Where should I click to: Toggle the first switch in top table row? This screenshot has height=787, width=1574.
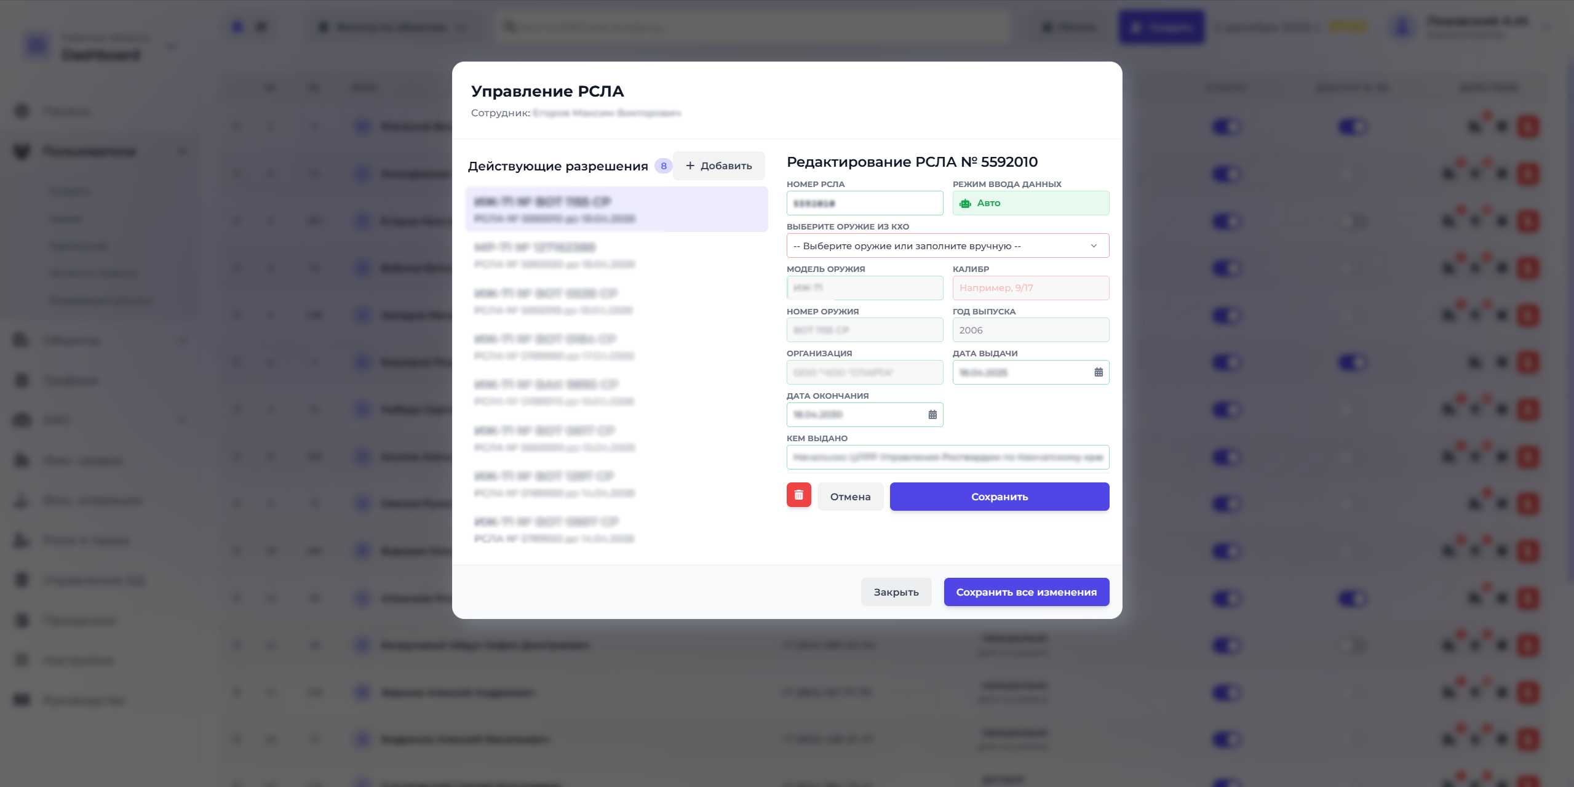1226,127
